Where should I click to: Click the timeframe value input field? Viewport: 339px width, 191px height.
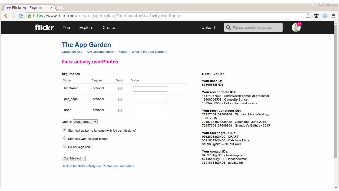point(150,89)
